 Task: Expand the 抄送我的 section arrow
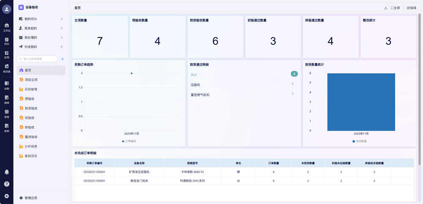(x=62, y=47)
